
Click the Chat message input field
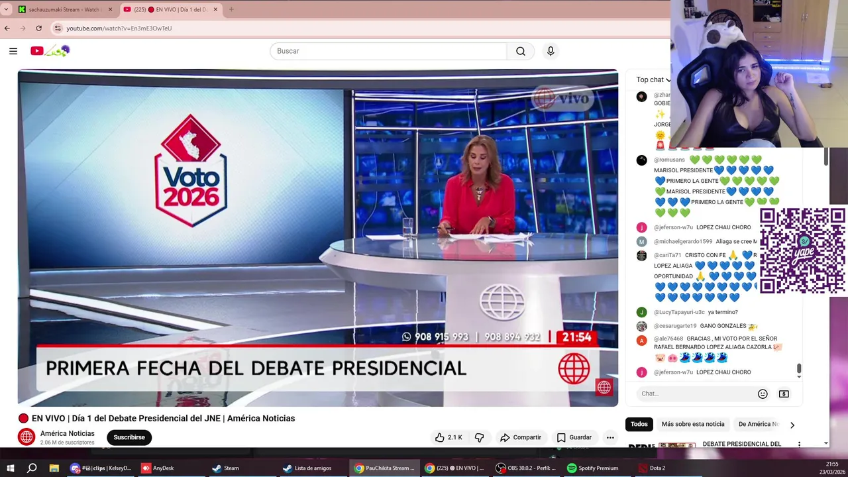tap(696, 394)
